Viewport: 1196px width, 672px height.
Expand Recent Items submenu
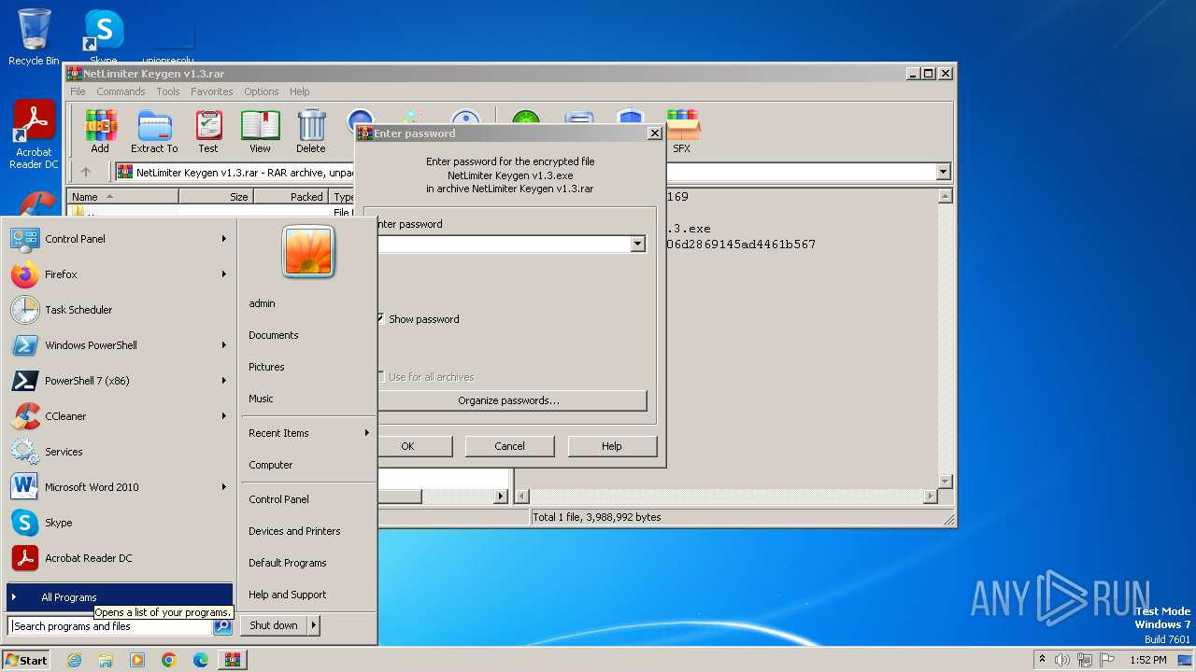click(308, 433)
